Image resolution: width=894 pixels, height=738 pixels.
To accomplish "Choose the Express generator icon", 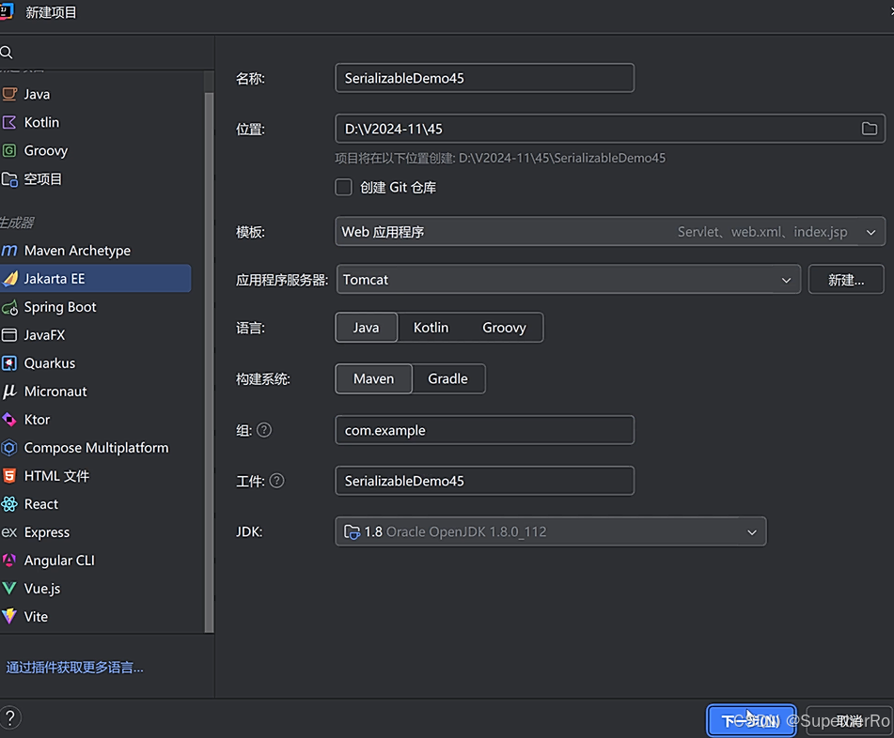I will [x=9, y=532].
